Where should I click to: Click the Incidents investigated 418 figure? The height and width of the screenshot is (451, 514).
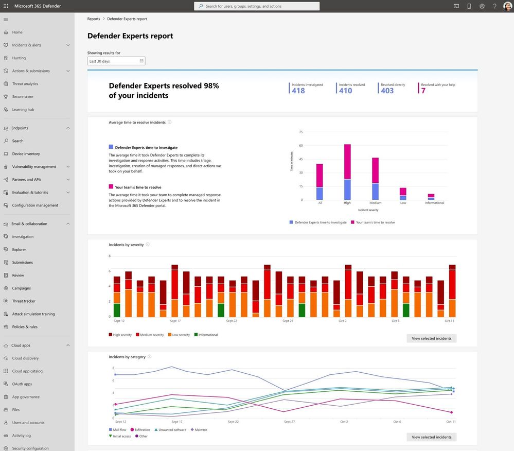[x=298, y=91]
